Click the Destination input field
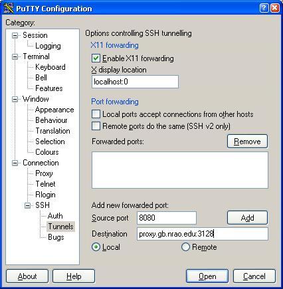 pos(203,234)
